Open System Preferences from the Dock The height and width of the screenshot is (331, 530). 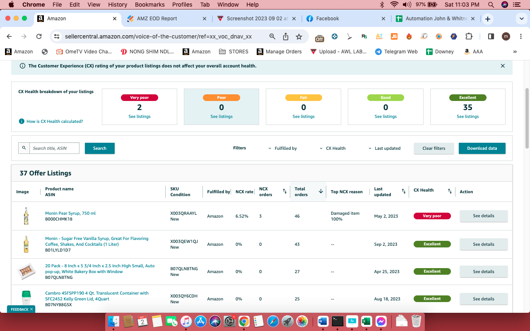(229, 321)
